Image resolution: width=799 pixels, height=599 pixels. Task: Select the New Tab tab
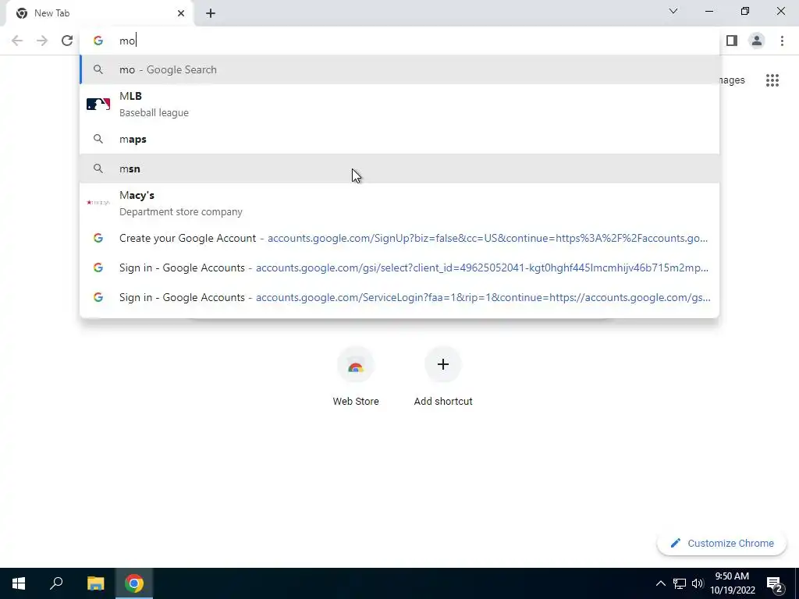[x=100, y=13]
